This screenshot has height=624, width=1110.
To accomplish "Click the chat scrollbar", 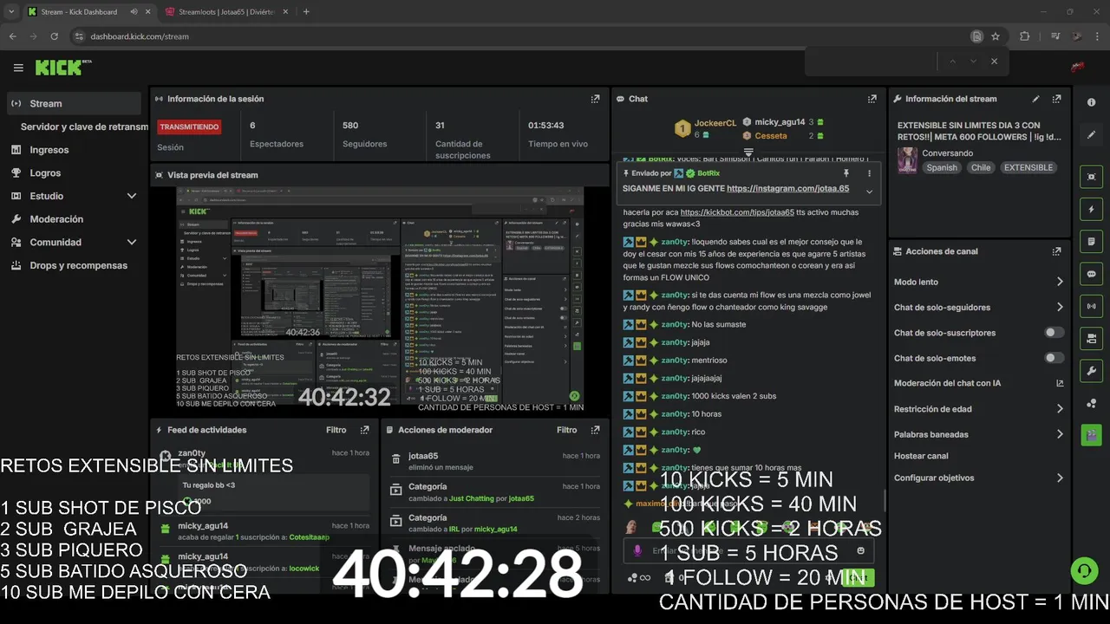I will tap(884, 500).
